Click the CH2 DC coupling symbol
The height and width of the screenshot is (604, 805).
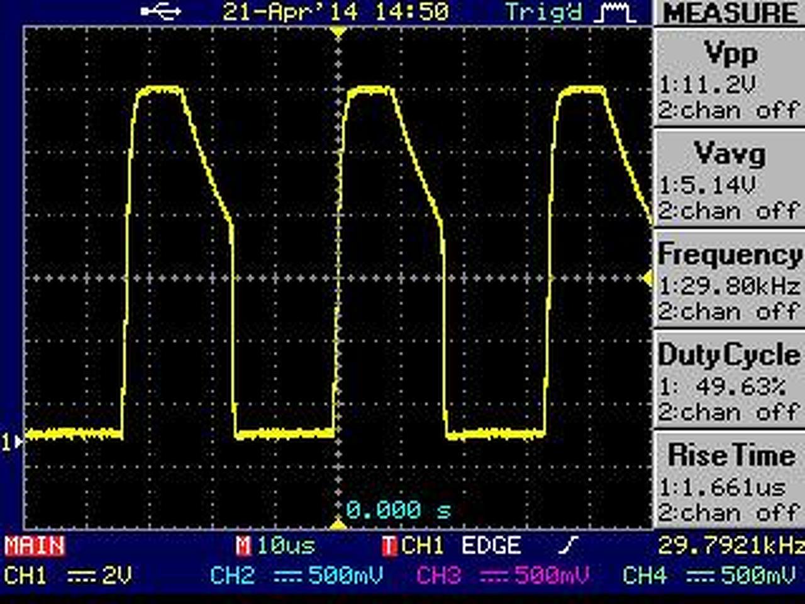click(x=289, y=575)
